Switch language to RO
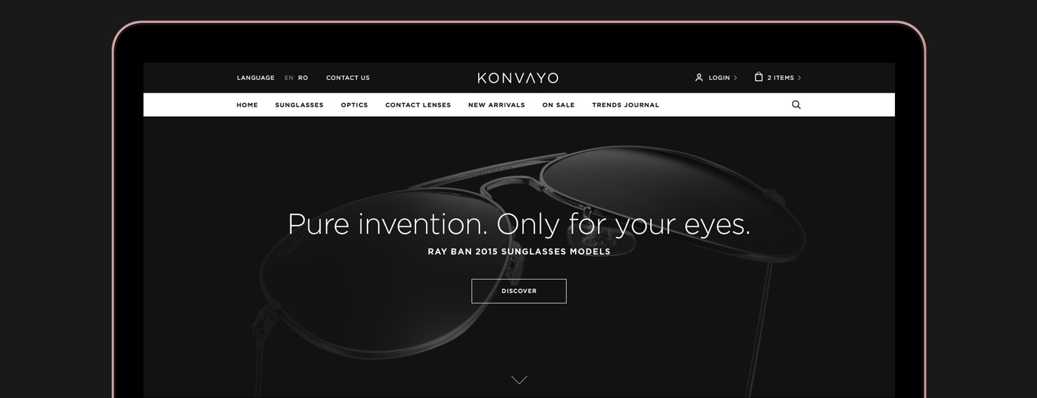Screen dimensions: 1037x398 click(303, 78)
